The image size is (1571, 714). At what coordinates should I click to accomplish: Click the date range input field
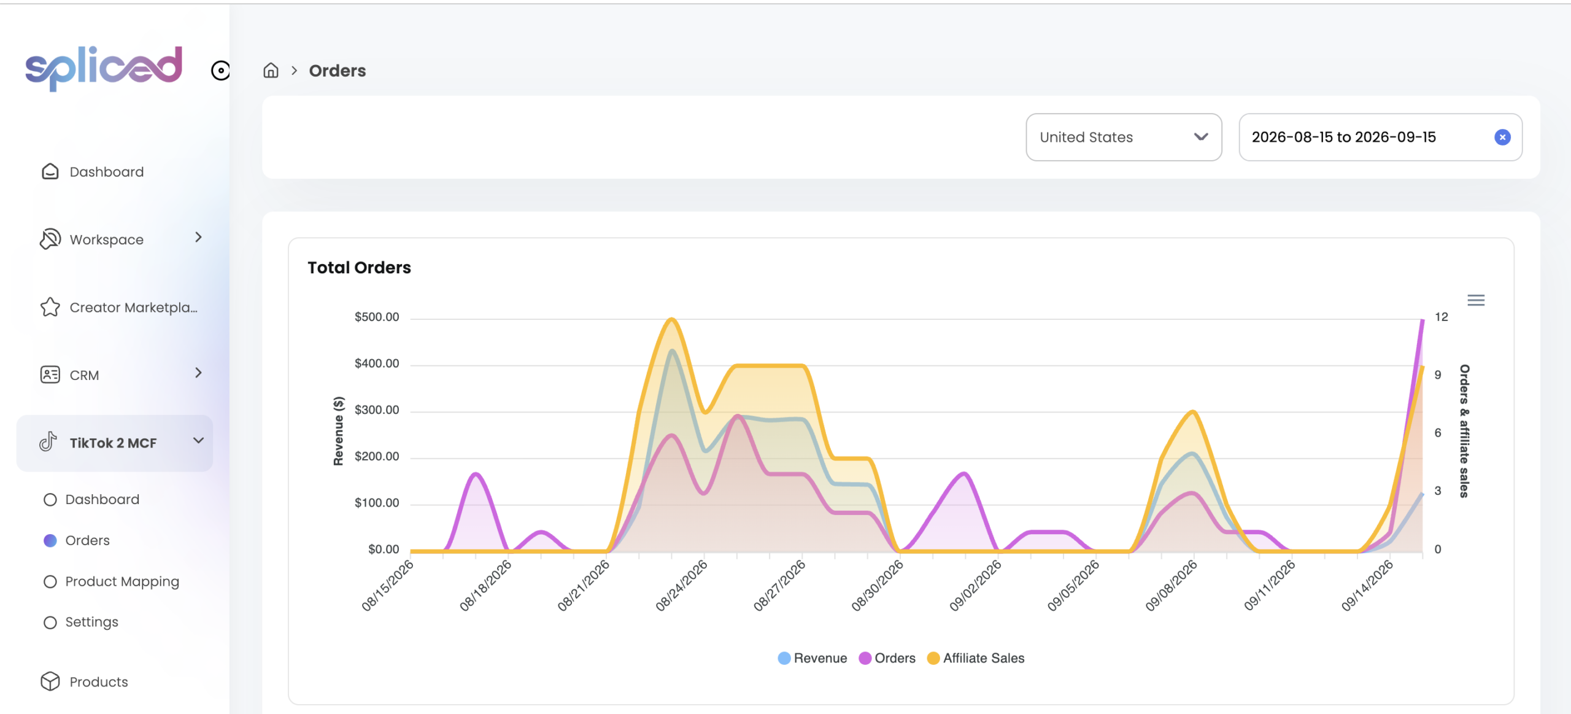(x=1380, y=137)
